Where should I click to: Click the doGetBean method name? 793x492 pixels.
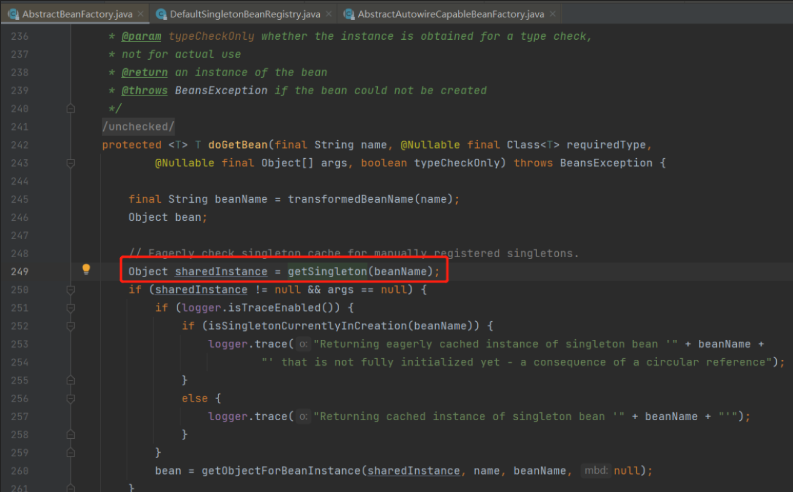(238, 145)
